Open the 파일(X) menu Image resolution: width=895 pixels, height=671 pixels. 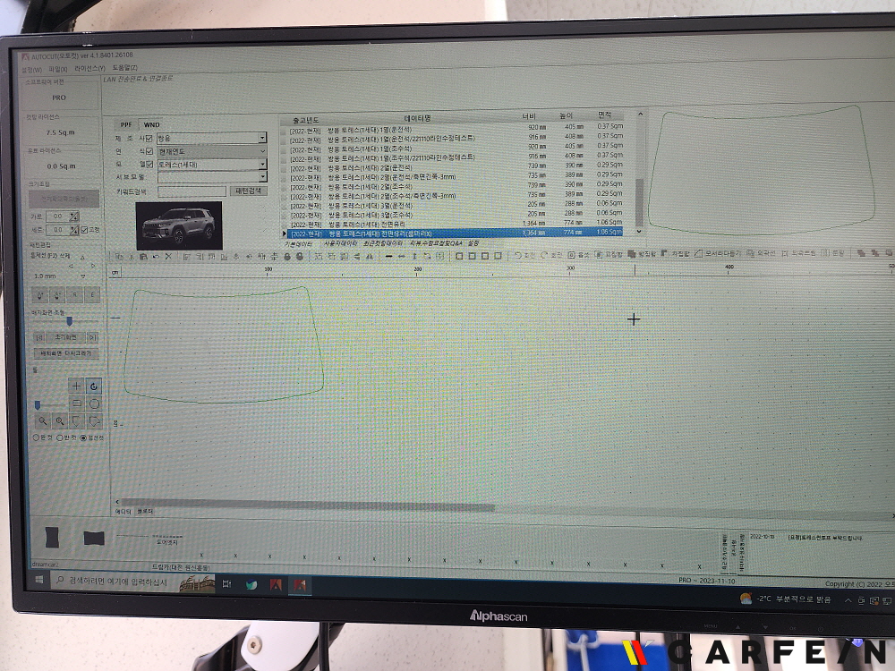click(x=58, y=69)
